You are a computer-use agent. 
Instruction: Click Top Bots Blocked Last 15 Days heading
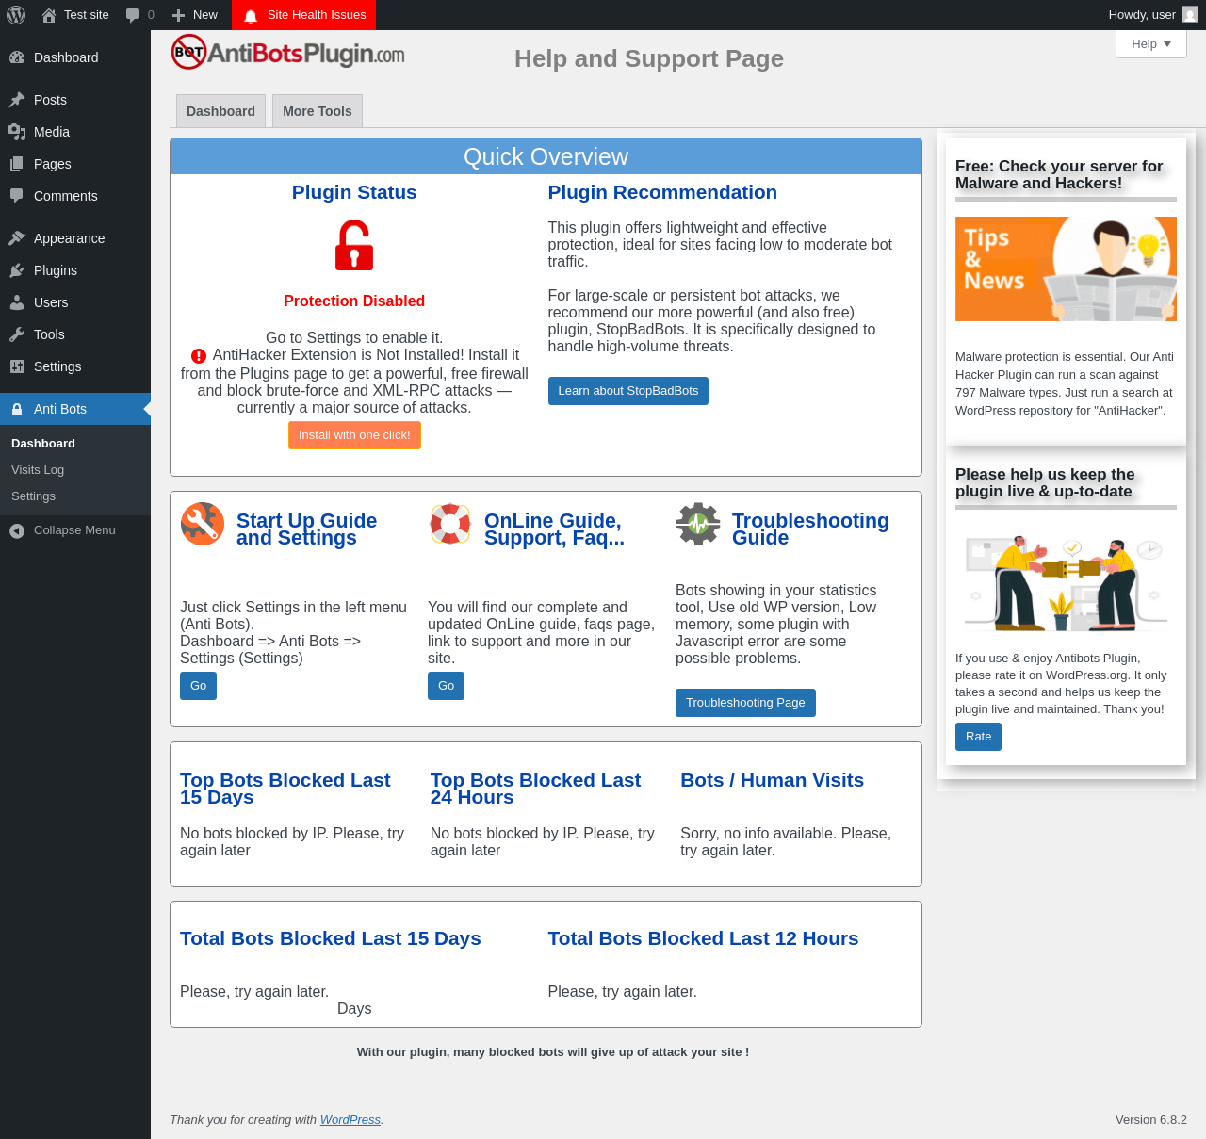click(285, 789)
